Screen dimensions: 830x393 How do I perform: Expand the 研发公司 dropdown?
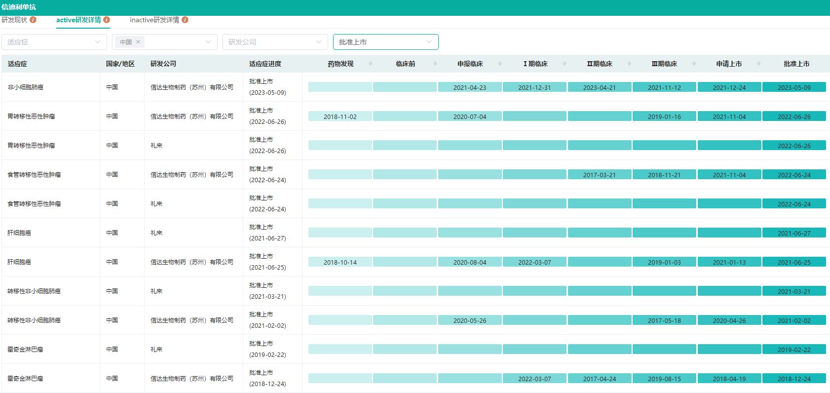click(x=275, y=42)
